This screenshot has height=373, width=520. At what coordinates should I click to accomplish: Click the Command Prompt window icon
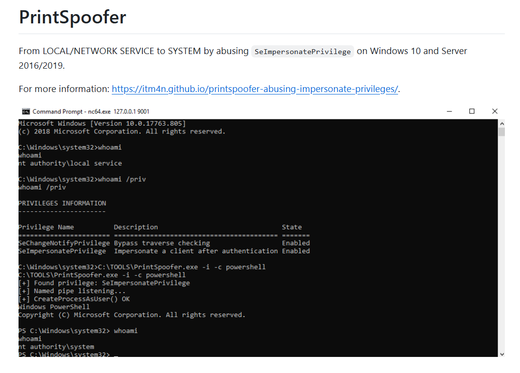[25, 112]
